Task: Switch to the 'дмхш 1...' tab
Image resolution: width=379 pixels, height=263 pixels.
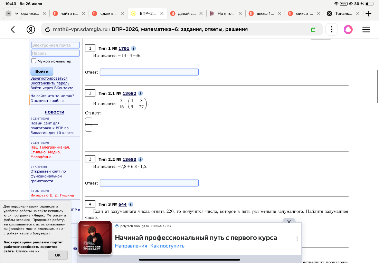Action: pos(262,13)
